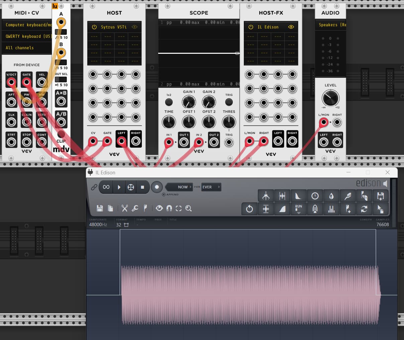404x340 pixels.
Task: Click the scissors edit tool icon
Action: tap(125, 208)
